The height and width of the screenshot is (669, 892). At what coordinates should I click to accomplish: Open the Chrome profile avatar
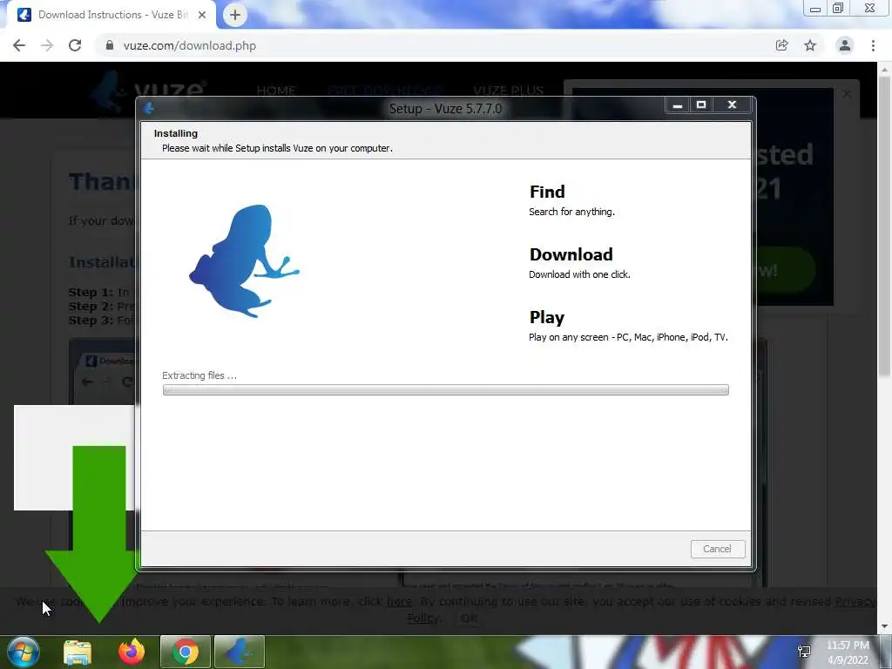tap(845, 45)
